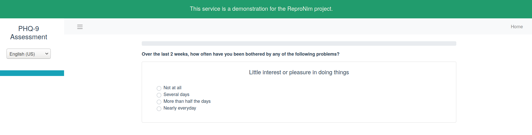
Task: Toggle the sidebar with the hamburger icon
Action: pos(80,27)
